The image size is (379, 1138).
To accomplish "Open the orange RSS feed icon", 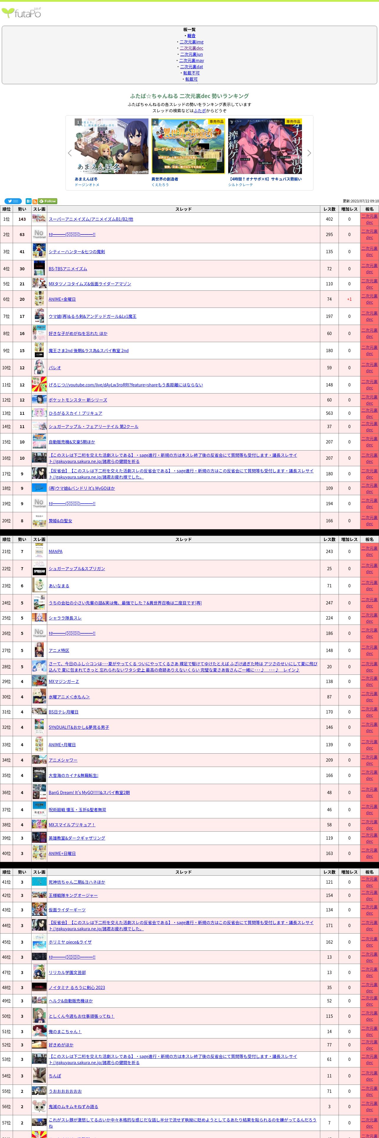I will point(35,201).
